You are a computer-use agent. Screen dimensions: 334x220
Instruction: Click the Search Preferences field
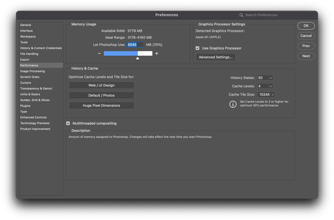(277, 15)
